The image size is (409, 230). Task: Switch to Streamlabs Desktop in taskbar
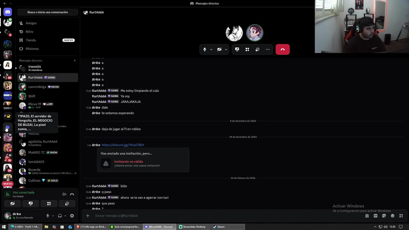pyautogui.click(x=194, y=227)
